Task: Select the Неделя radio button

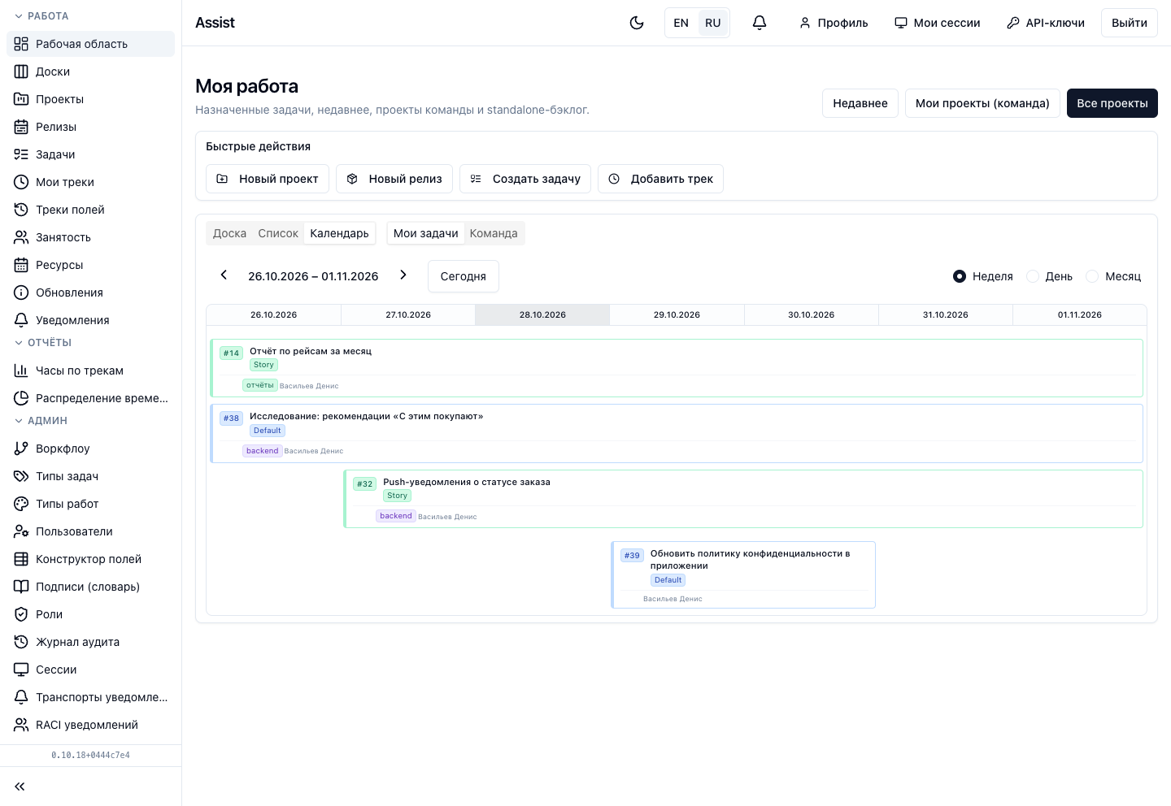Action: click(x=960, y=276)
